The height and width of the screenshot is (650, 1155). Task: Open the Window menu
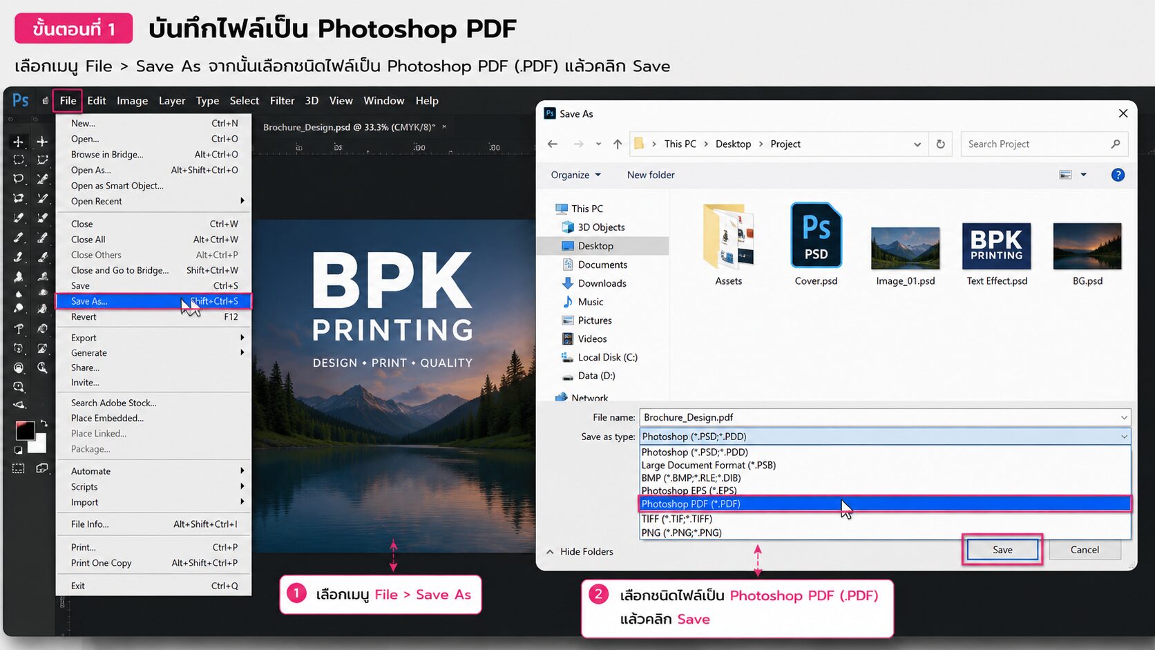384,101
